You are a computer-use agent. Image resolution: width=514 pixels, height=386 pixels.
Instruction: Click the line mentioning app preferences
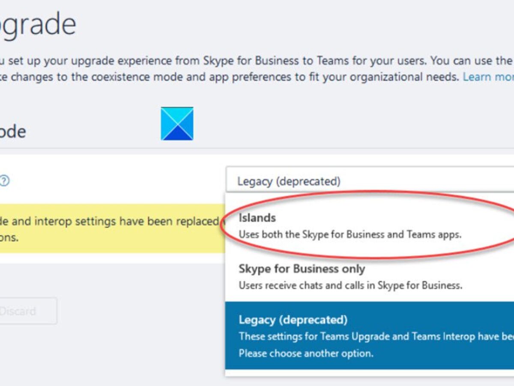[231, 77]
